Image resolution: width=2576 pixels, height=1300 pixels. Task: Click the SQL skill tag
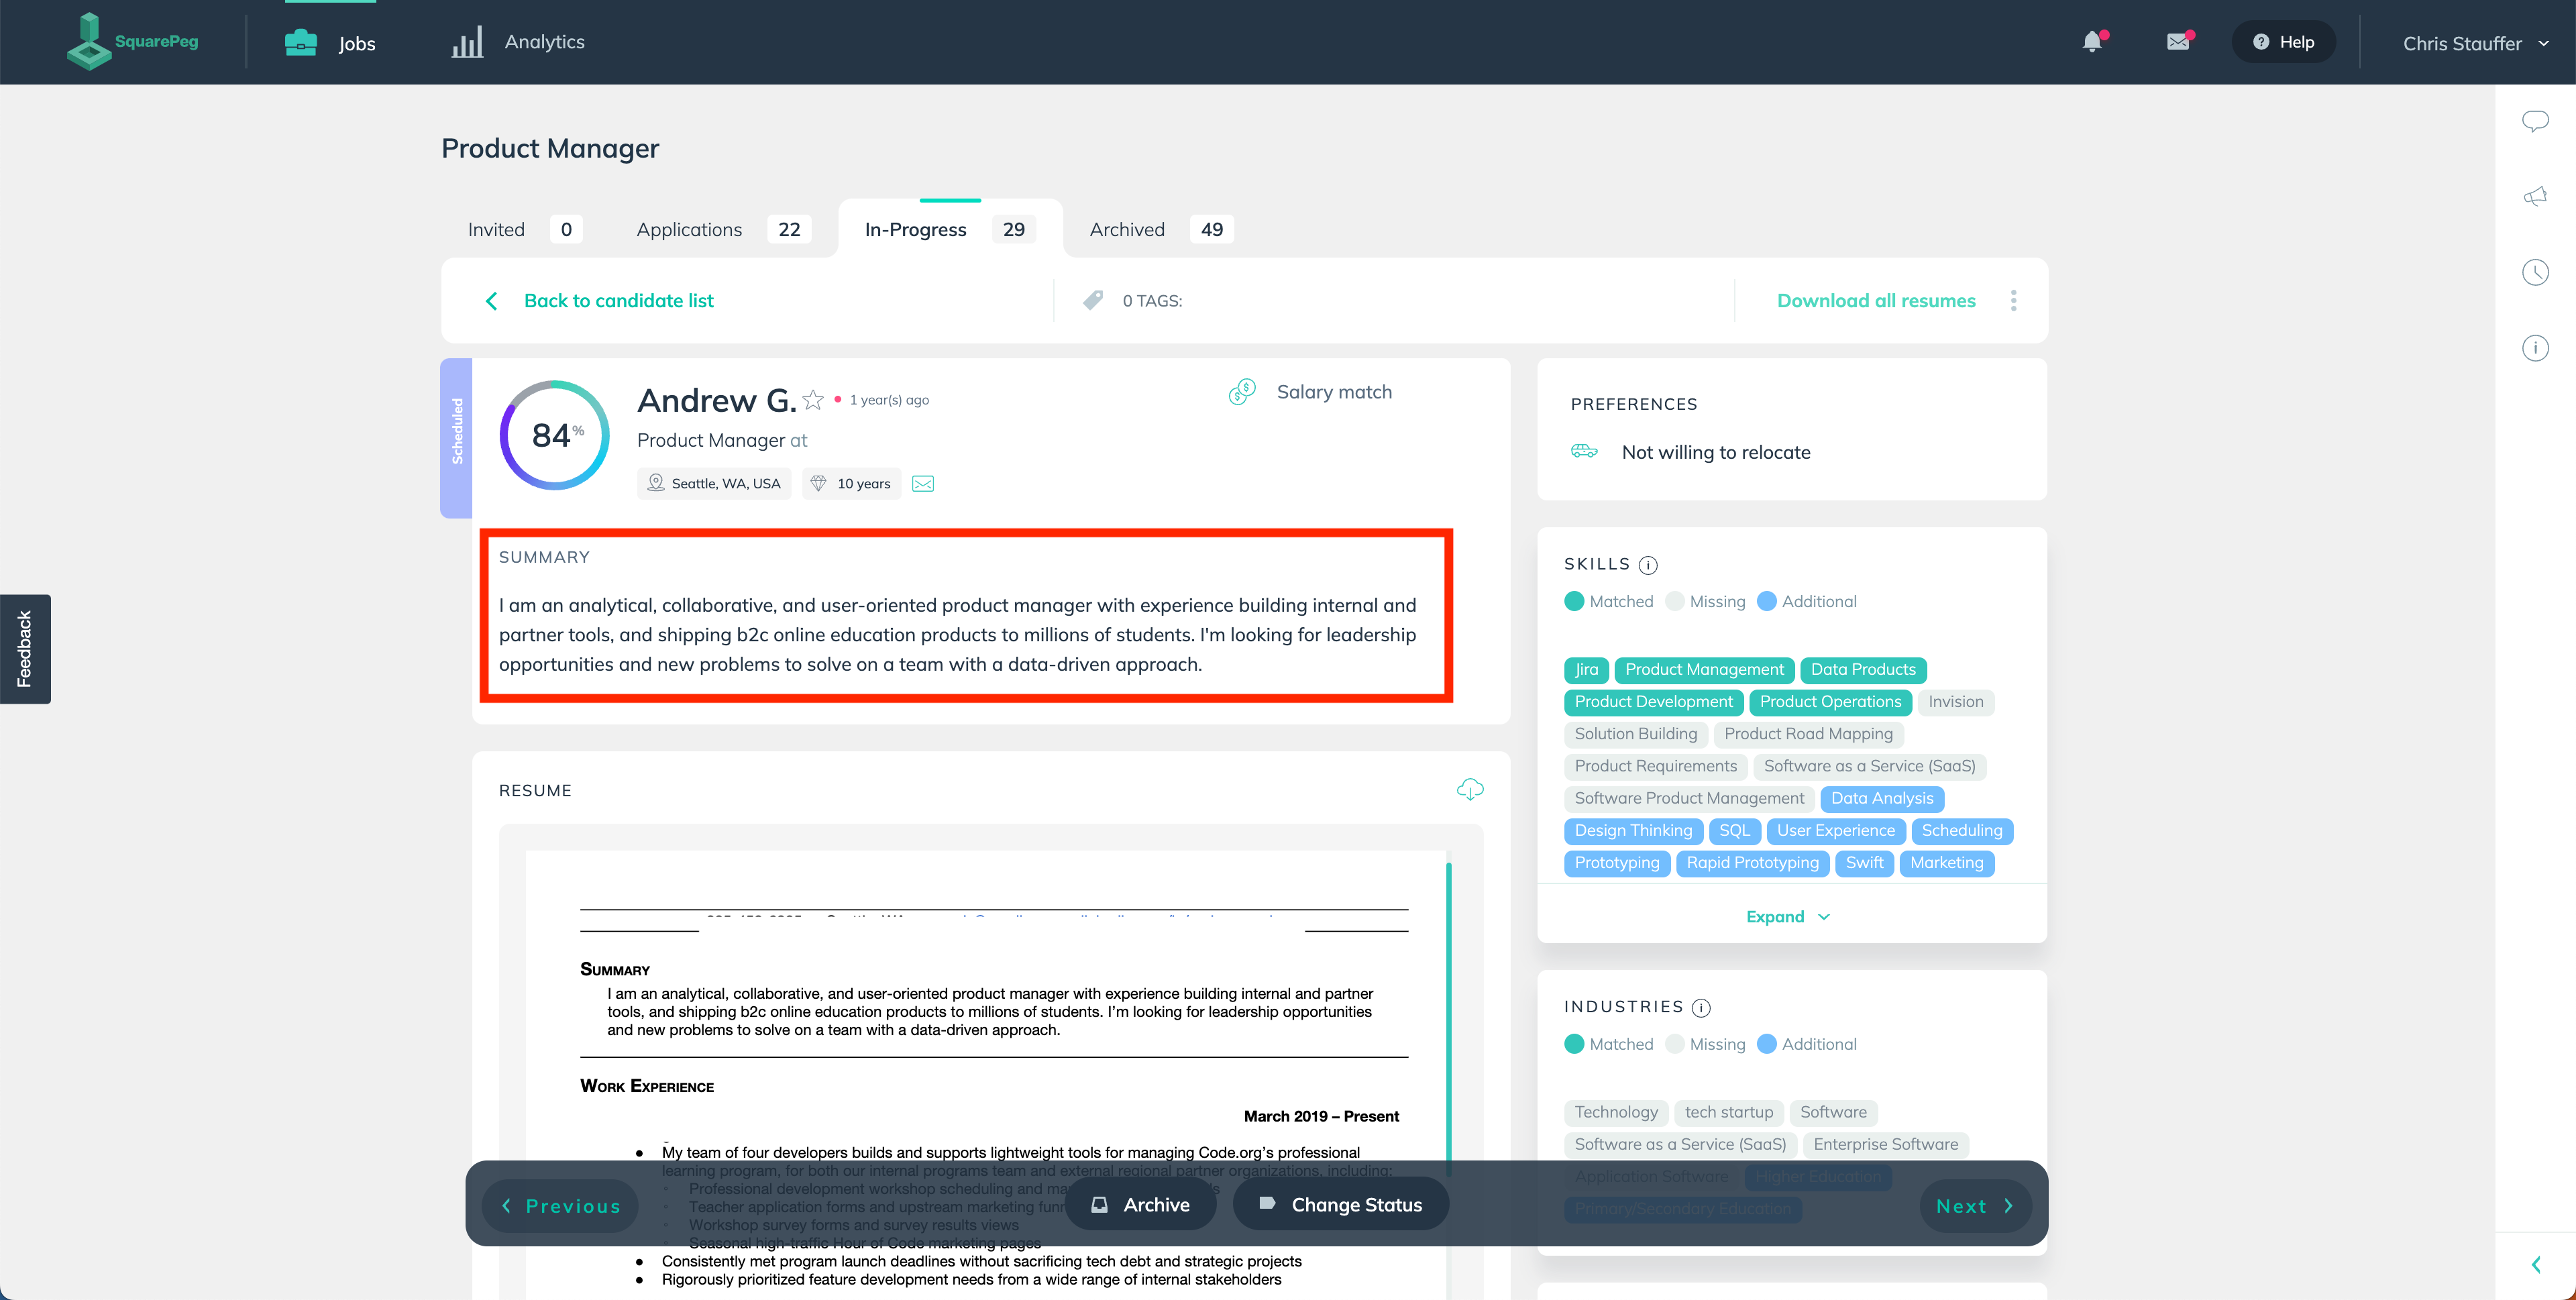pos(1734,831)
